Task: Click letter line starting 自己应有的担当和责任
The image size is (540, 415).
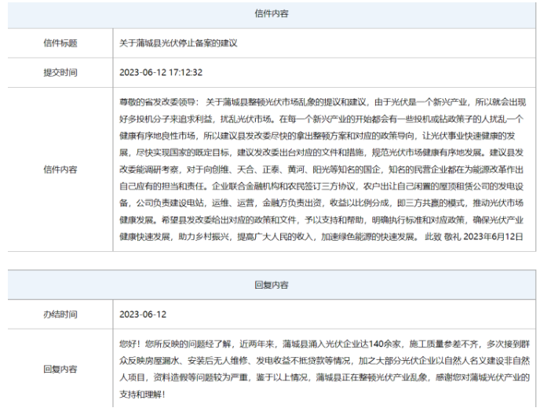Action: point(321,186)
